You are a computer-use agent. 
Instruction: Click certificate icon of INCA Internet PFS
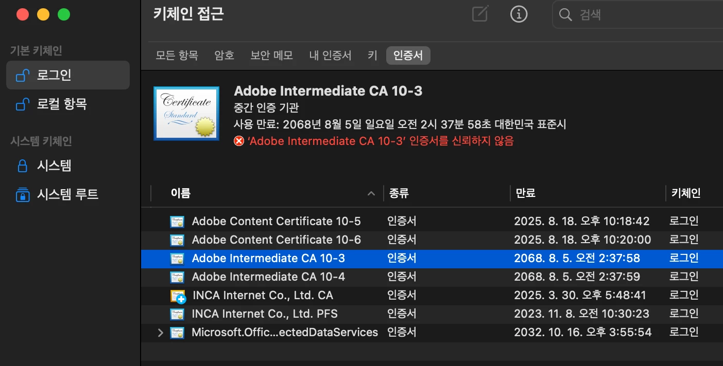[x=177, y=314]
